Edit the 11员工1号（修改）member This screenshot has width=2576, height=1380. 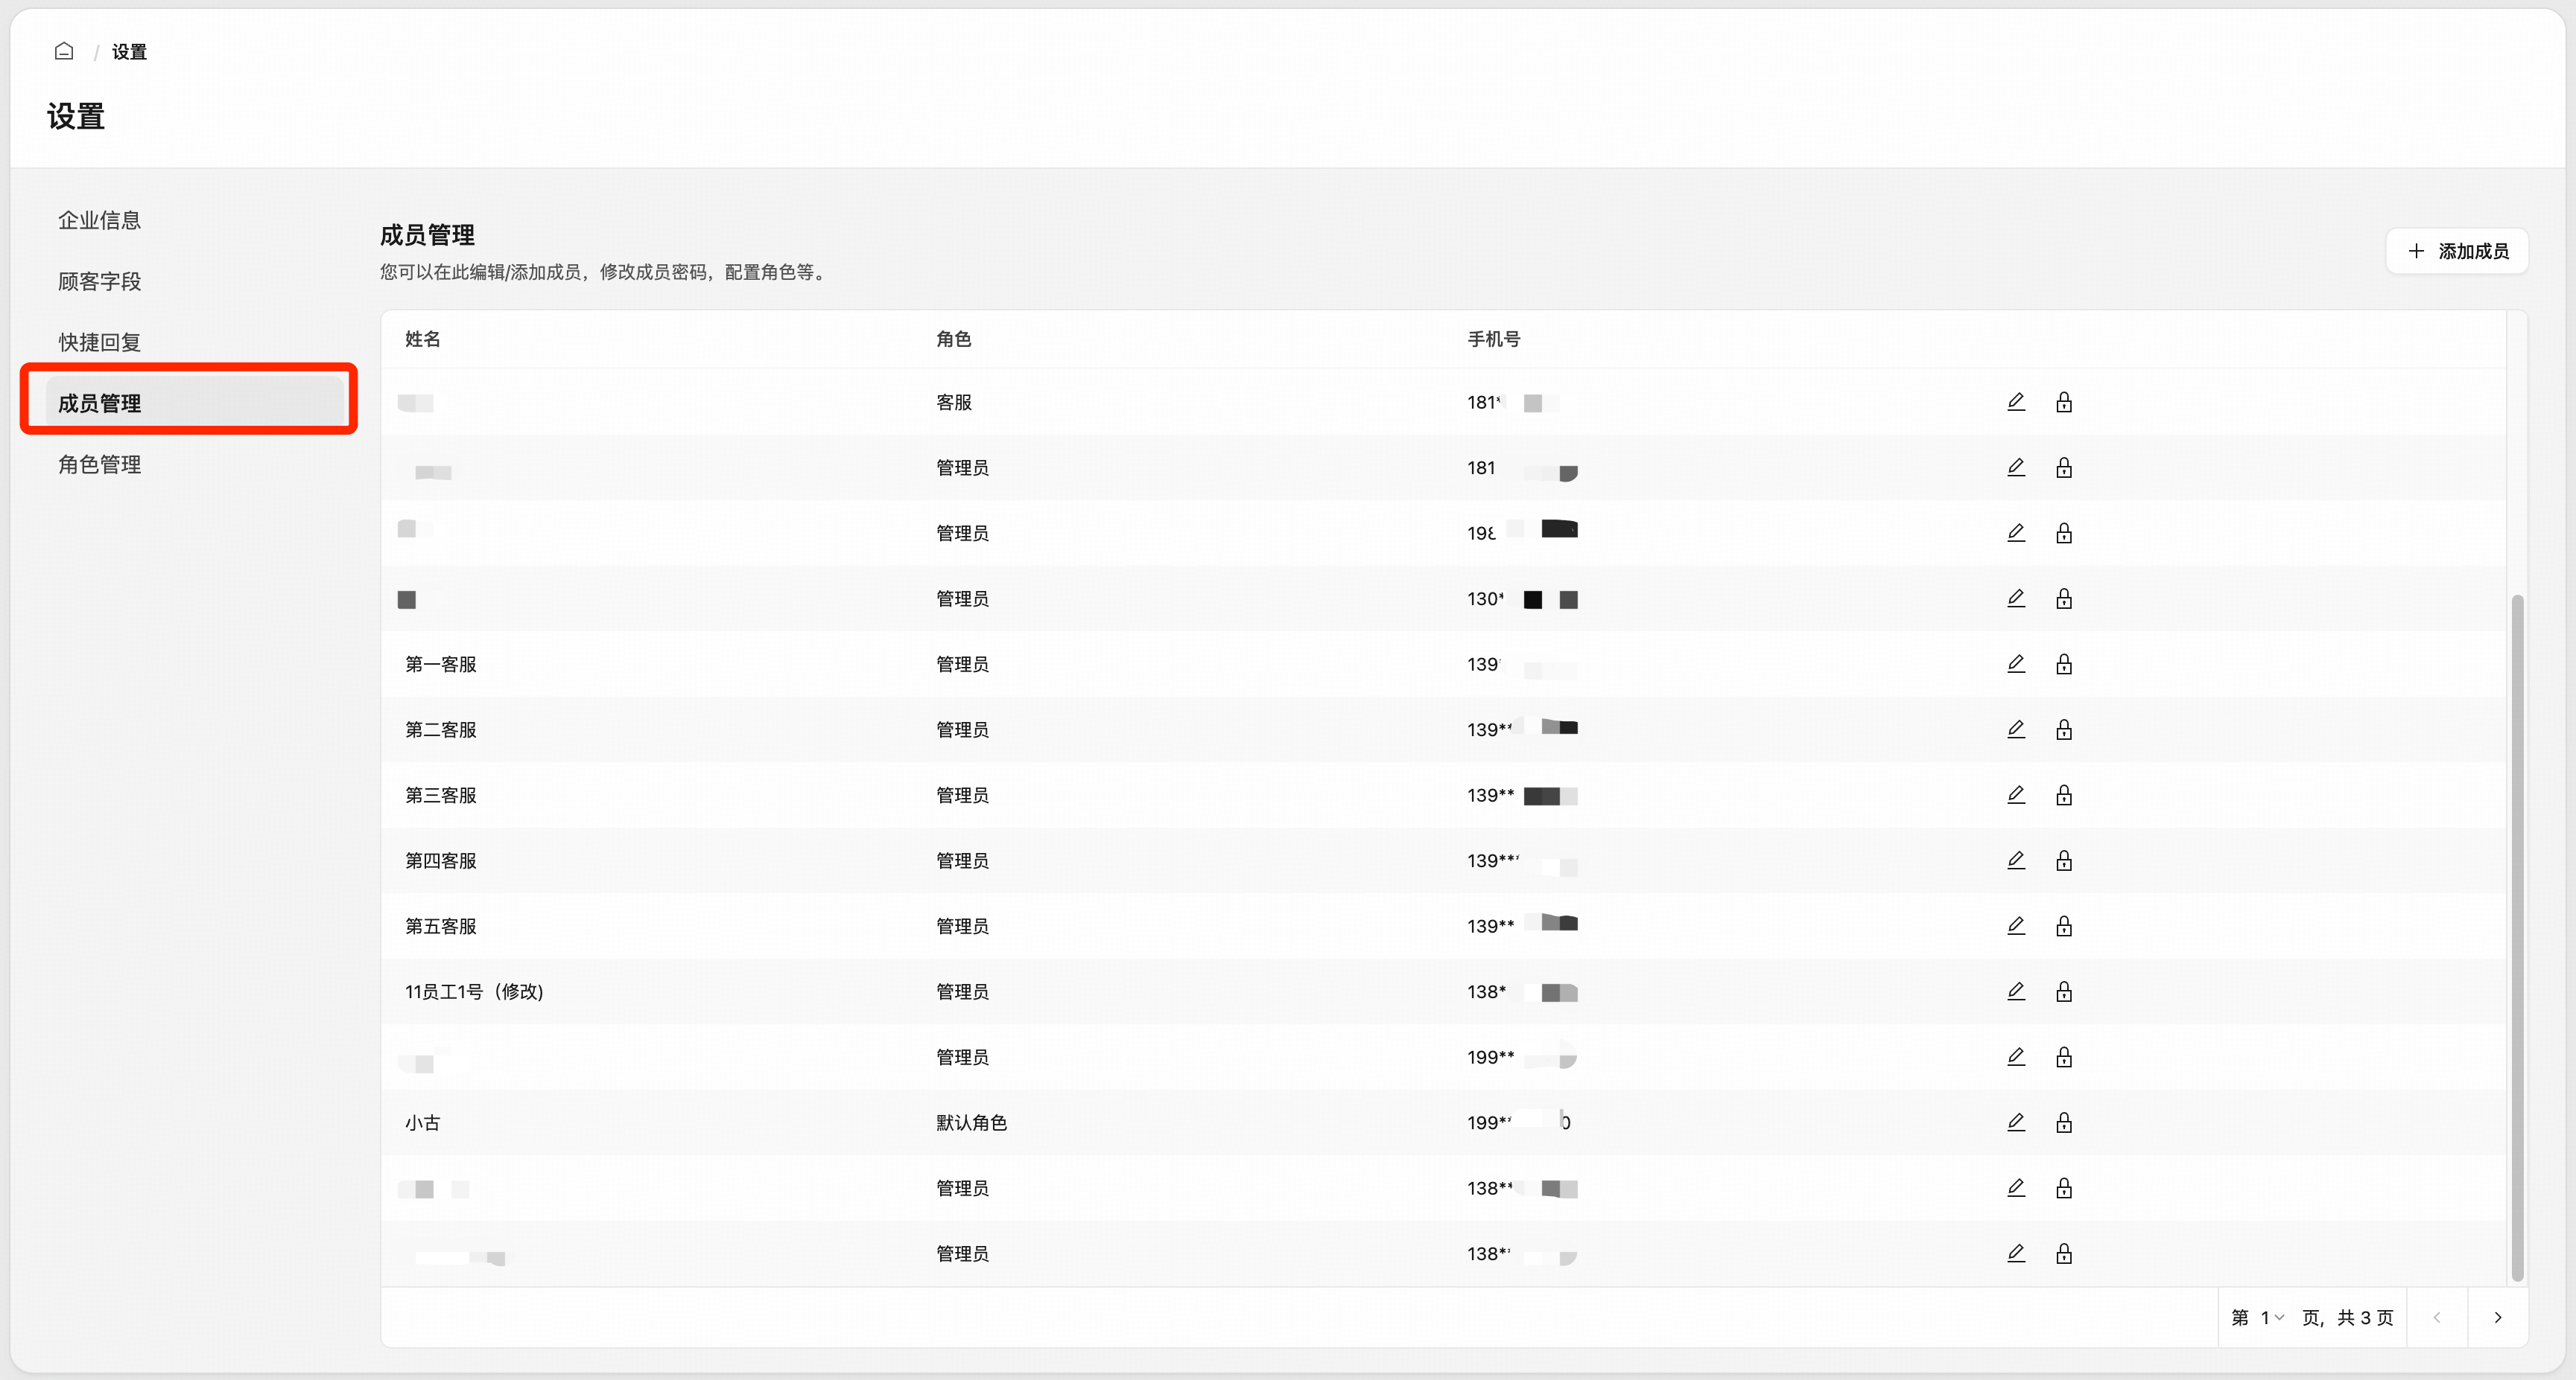2015,991
